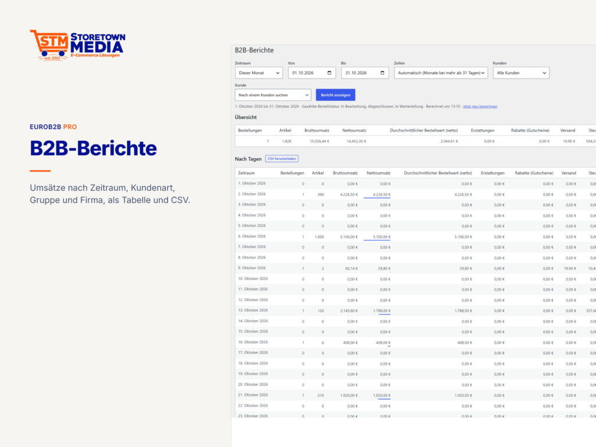Click 'Erstattungen' header in Nach Tagen table
This screenshot has width=596, height=447.
492,173
